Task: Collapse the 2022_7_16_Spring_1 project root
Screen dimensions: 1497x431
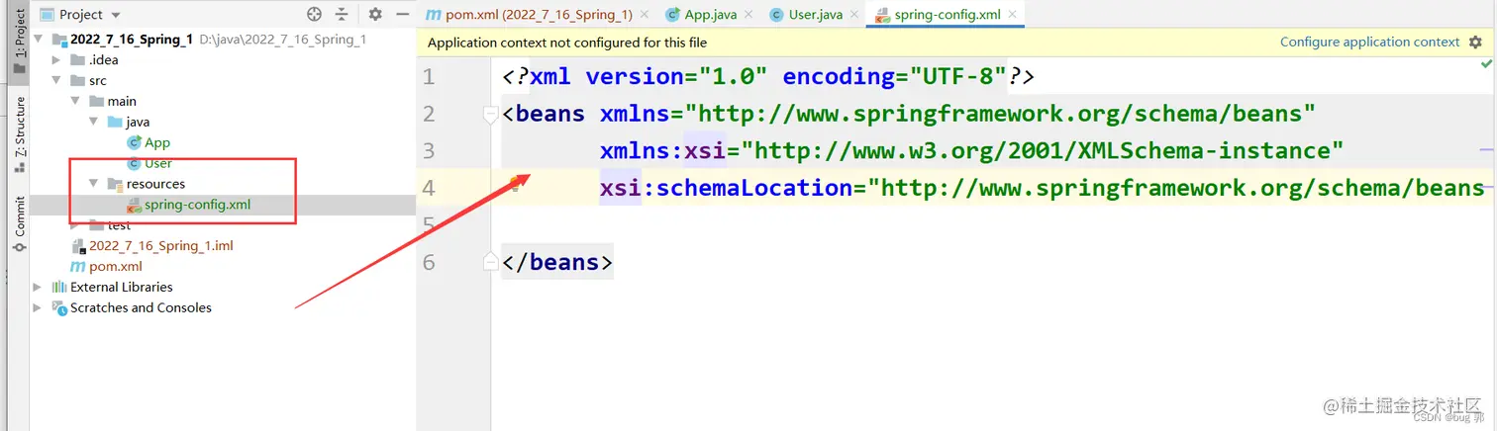Action: pos(39,40)
